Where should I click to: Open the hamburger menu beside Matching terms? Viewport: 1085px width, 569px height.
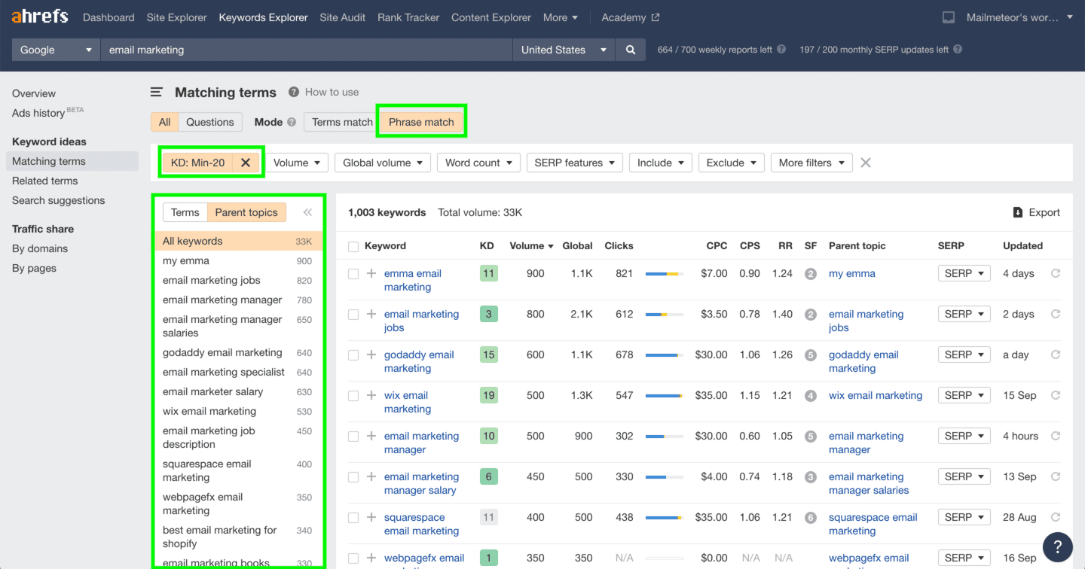pyautogui.click(x=157, y=93)
